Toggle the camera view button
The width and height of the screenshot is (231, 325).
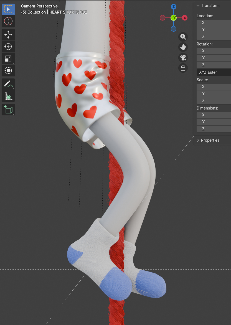pyautogui.click(x=183, y=58)
